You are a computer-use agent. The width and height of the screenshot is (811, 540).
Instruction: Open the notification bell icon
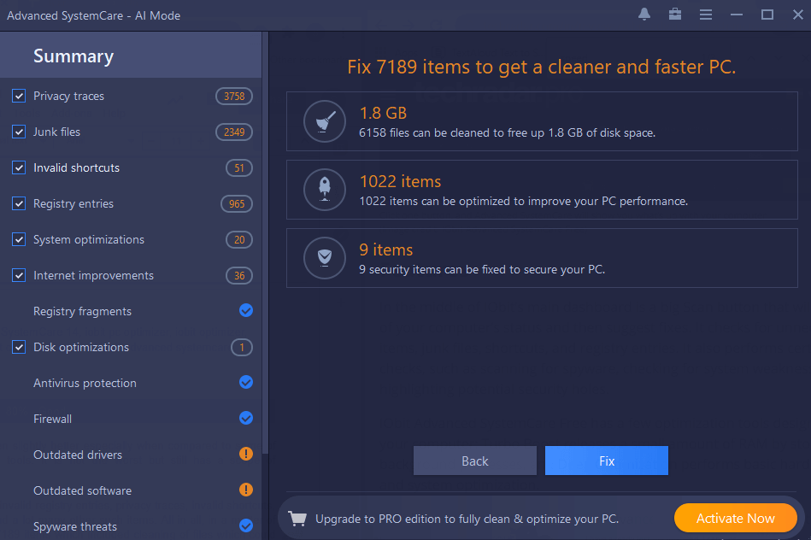coord(644,15)
